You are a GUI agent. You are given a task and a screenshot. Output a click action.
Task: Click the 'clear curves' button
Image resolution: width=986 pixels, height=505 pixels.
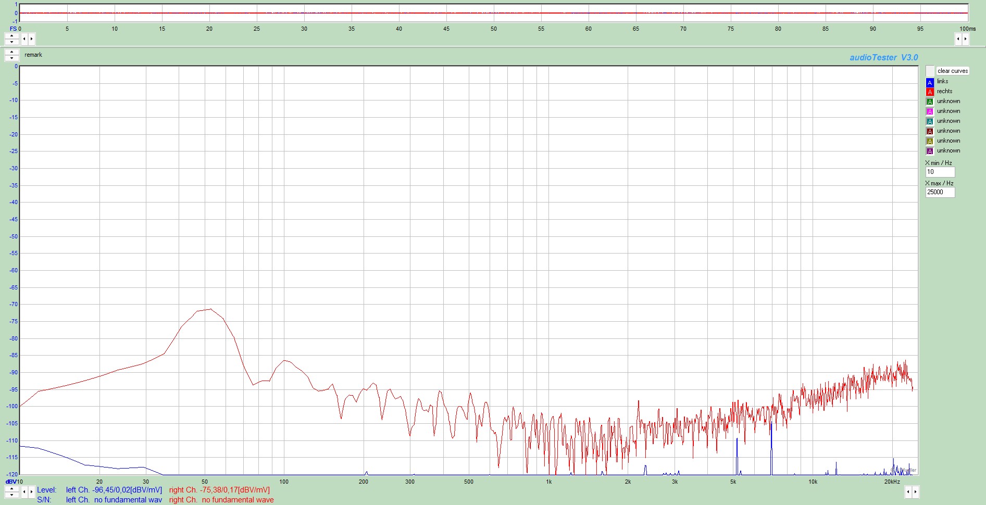pyautogui.click(x=952, y=71)
